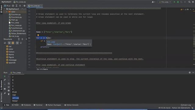195x110 pixels.
Task: Click the print icon in Run panel
Action: (x=9, y=90)
